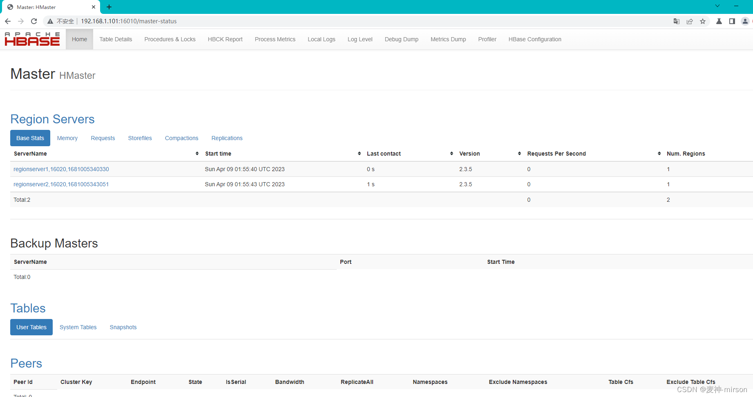
Task: Click the Backup Masters Total:0 text
Action: click(22, 277)
